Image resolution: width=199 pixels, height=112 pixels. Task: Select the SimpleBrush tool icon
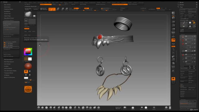click(x=194, y=23)
